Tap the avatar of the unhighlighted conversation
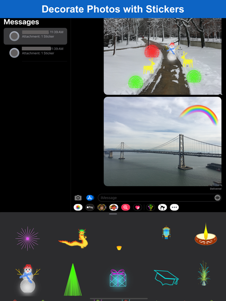 tap(15, 53)
